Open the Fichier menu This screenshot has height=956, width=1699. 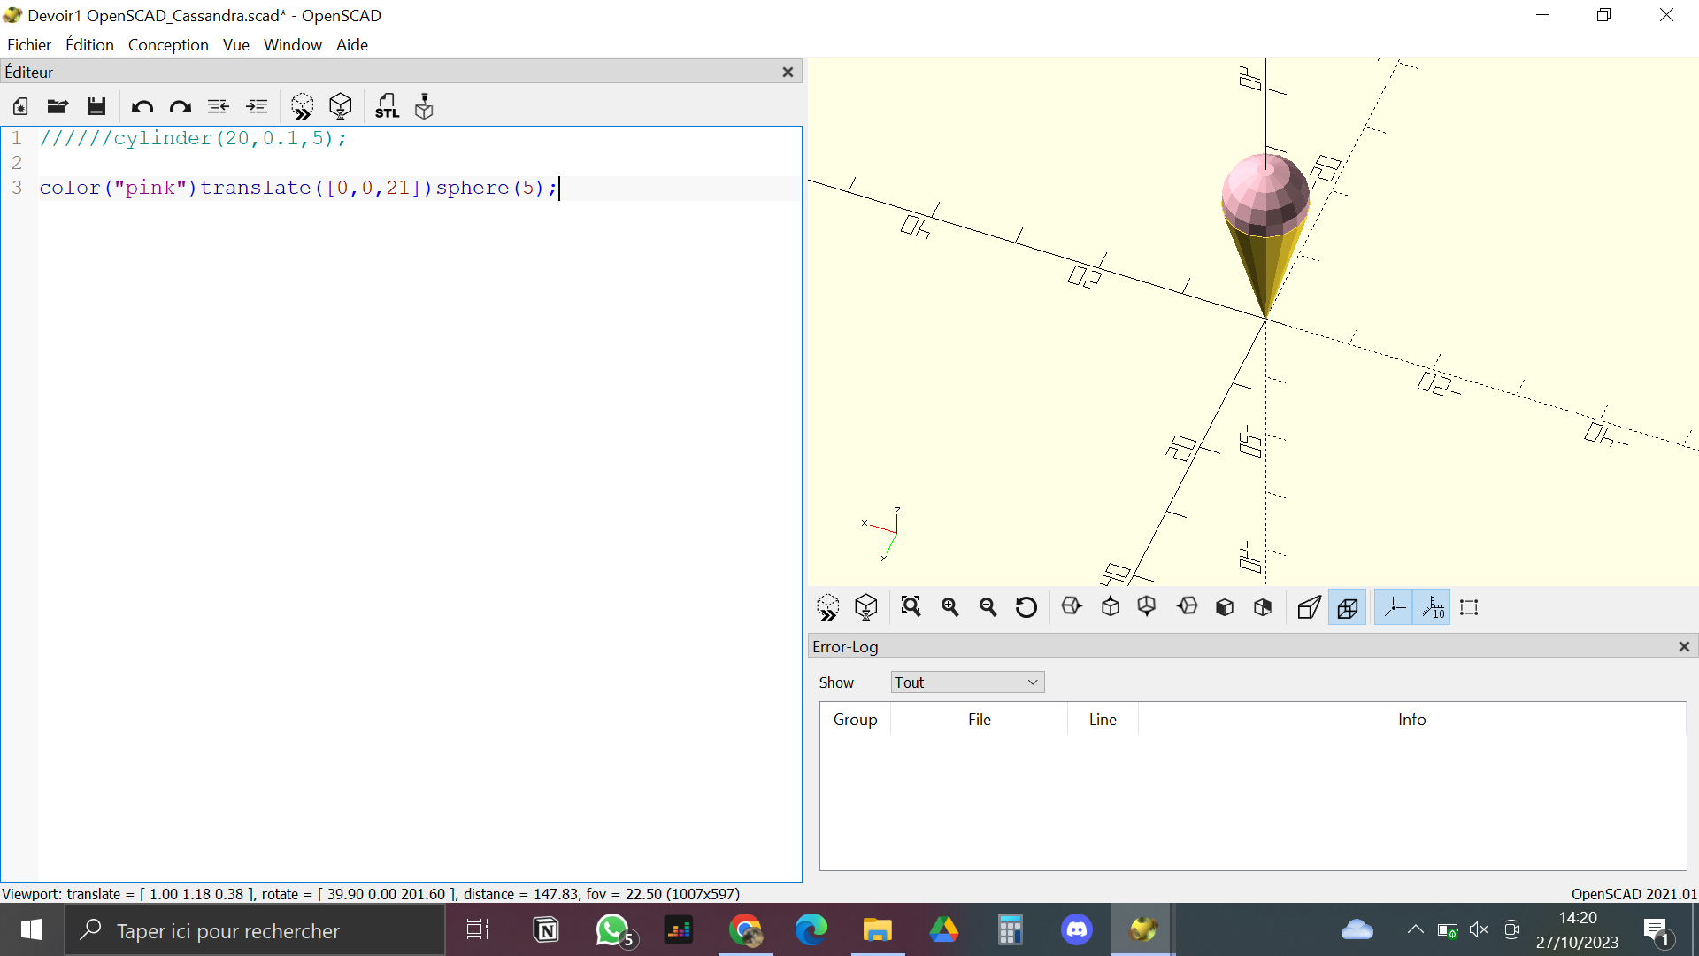pos(28,44)
